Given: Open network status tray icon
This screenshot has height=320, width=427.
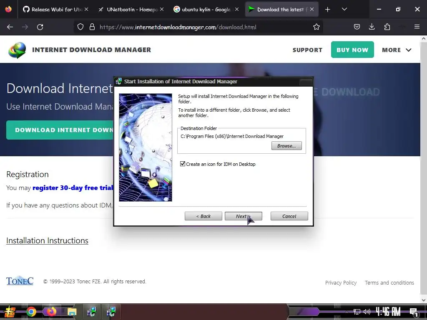Looking at the screenshot, I should click(357, 312).
